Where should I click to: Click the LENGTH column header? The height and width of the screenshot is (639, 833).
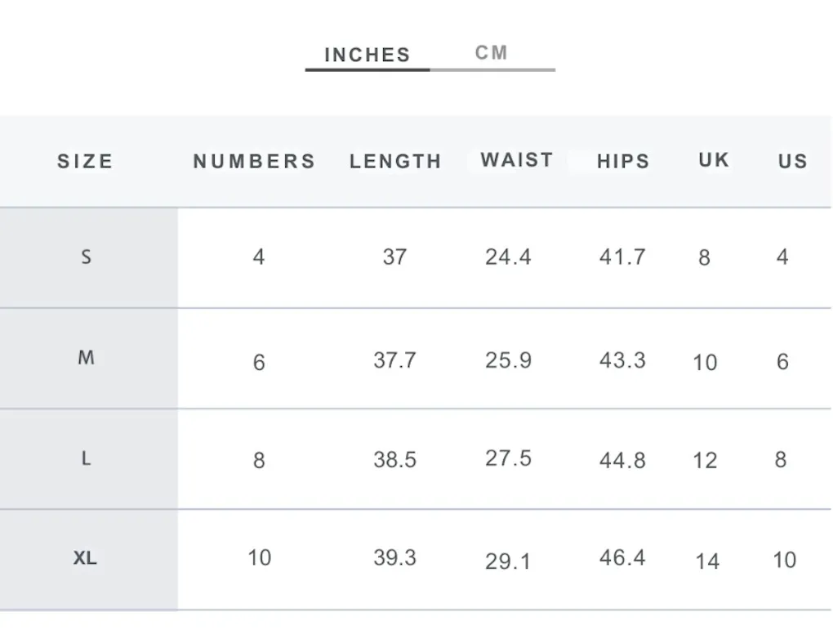pyautogui.click(x=396, y=161)
